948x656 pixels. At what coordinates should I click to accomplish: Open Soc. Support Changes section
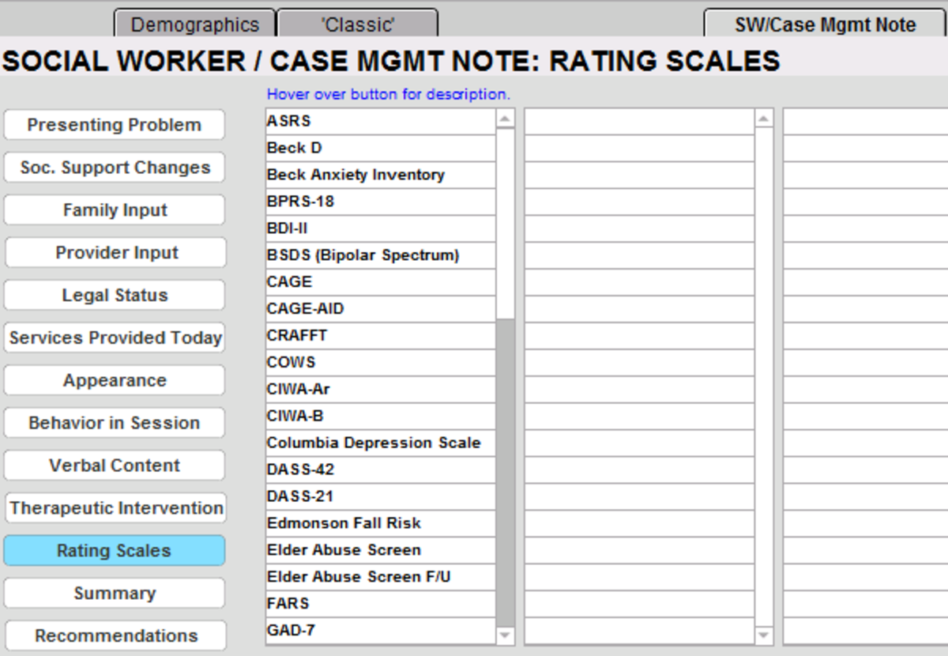[x=114, y=167]
